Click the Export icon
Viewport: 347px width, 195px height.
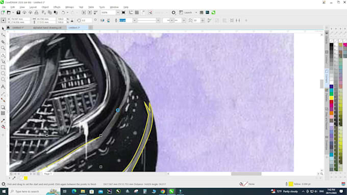click(x=90, y=13)
